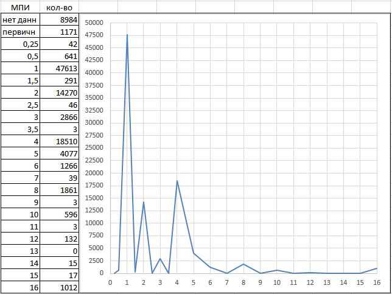
Task: Select the МПИ column header cell
Action: coord(20,7)
